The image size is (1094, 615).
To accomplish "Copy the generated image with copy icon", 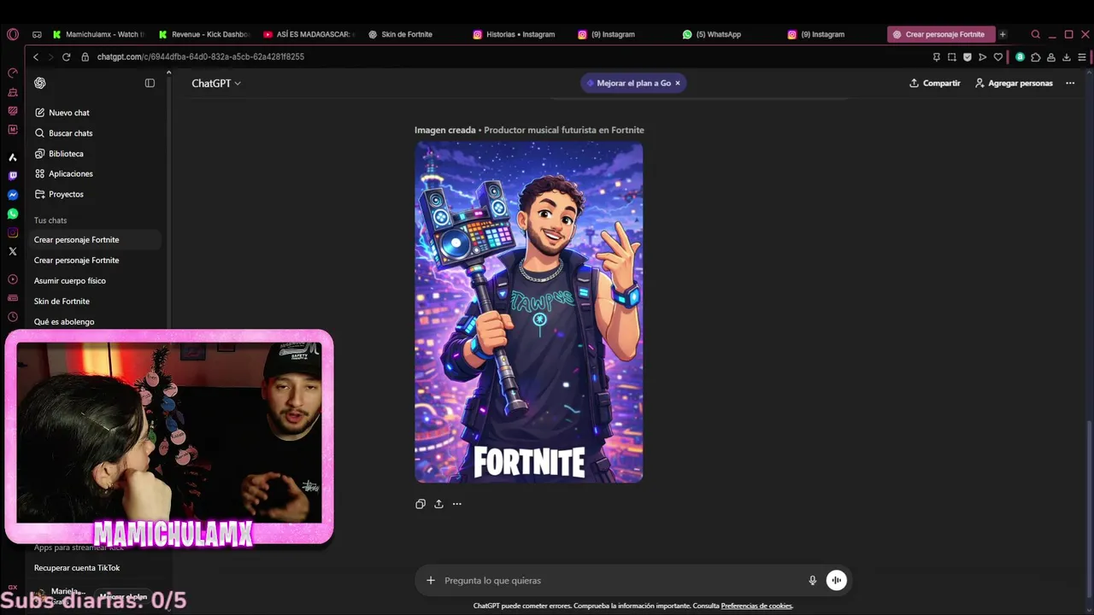I will coord(421,504).
